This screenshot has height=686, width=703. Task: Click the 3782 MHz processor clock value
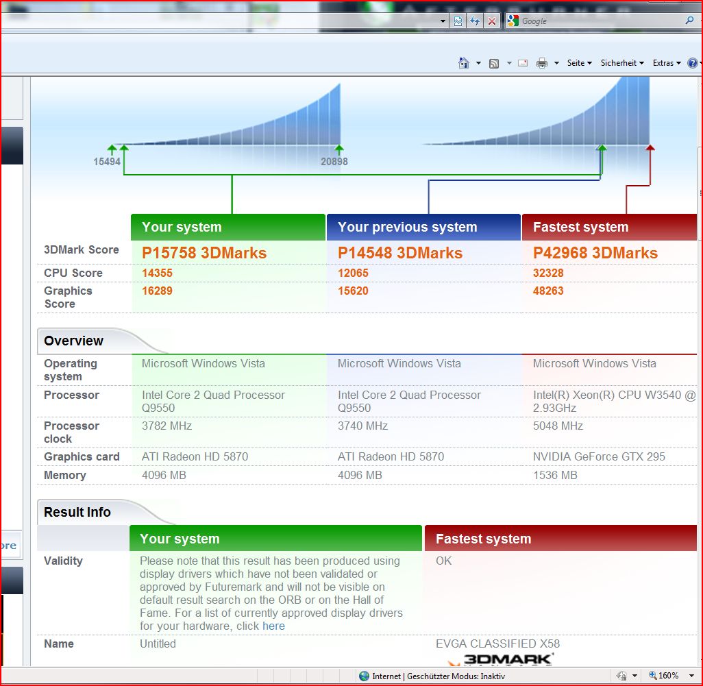(x=166, y=426)
